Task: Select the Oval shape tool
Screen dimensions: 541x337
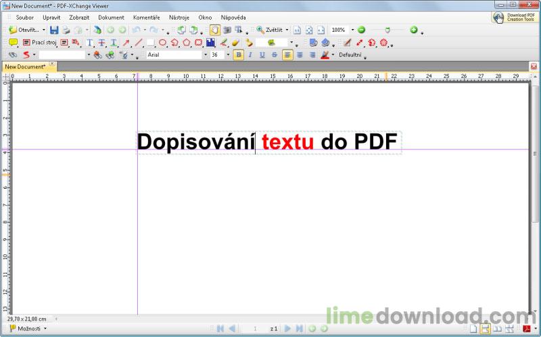Action: click(162, 43)
